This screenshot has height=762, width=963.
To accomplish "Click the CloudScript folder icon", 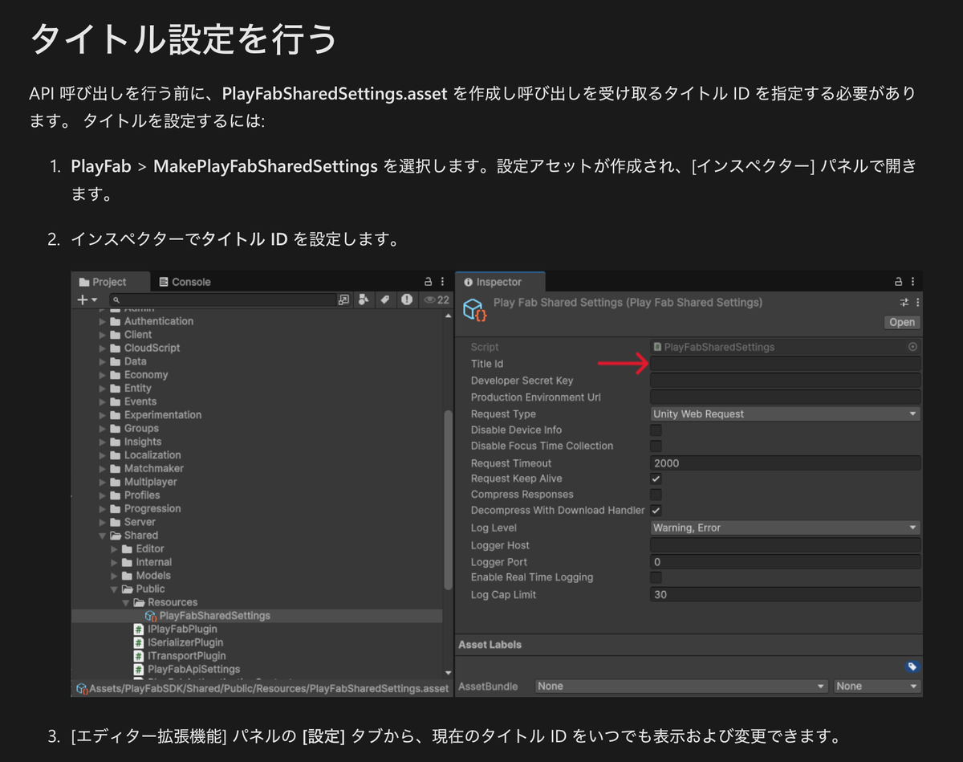I will 116,348.
